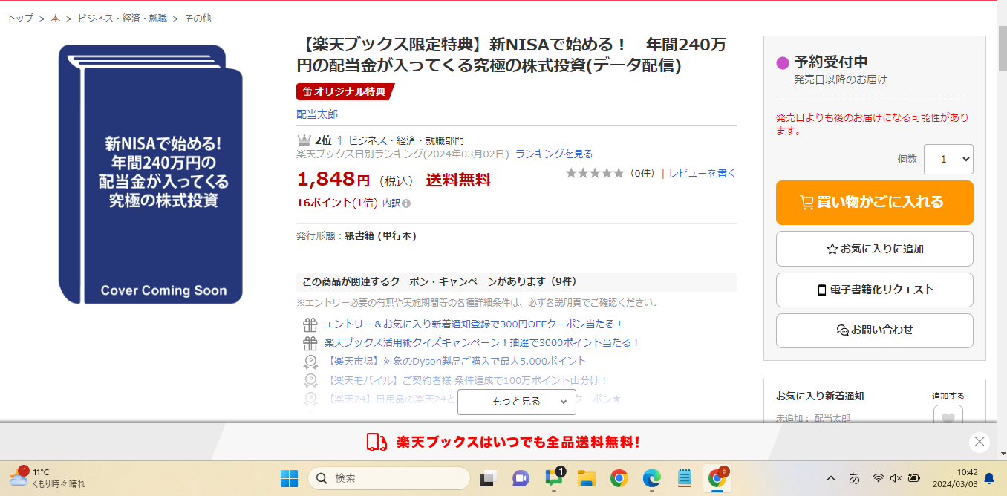This screenshot has width=1007, height=496.
Task: Open Task View on the taskbar
Action: coord(487,478)
